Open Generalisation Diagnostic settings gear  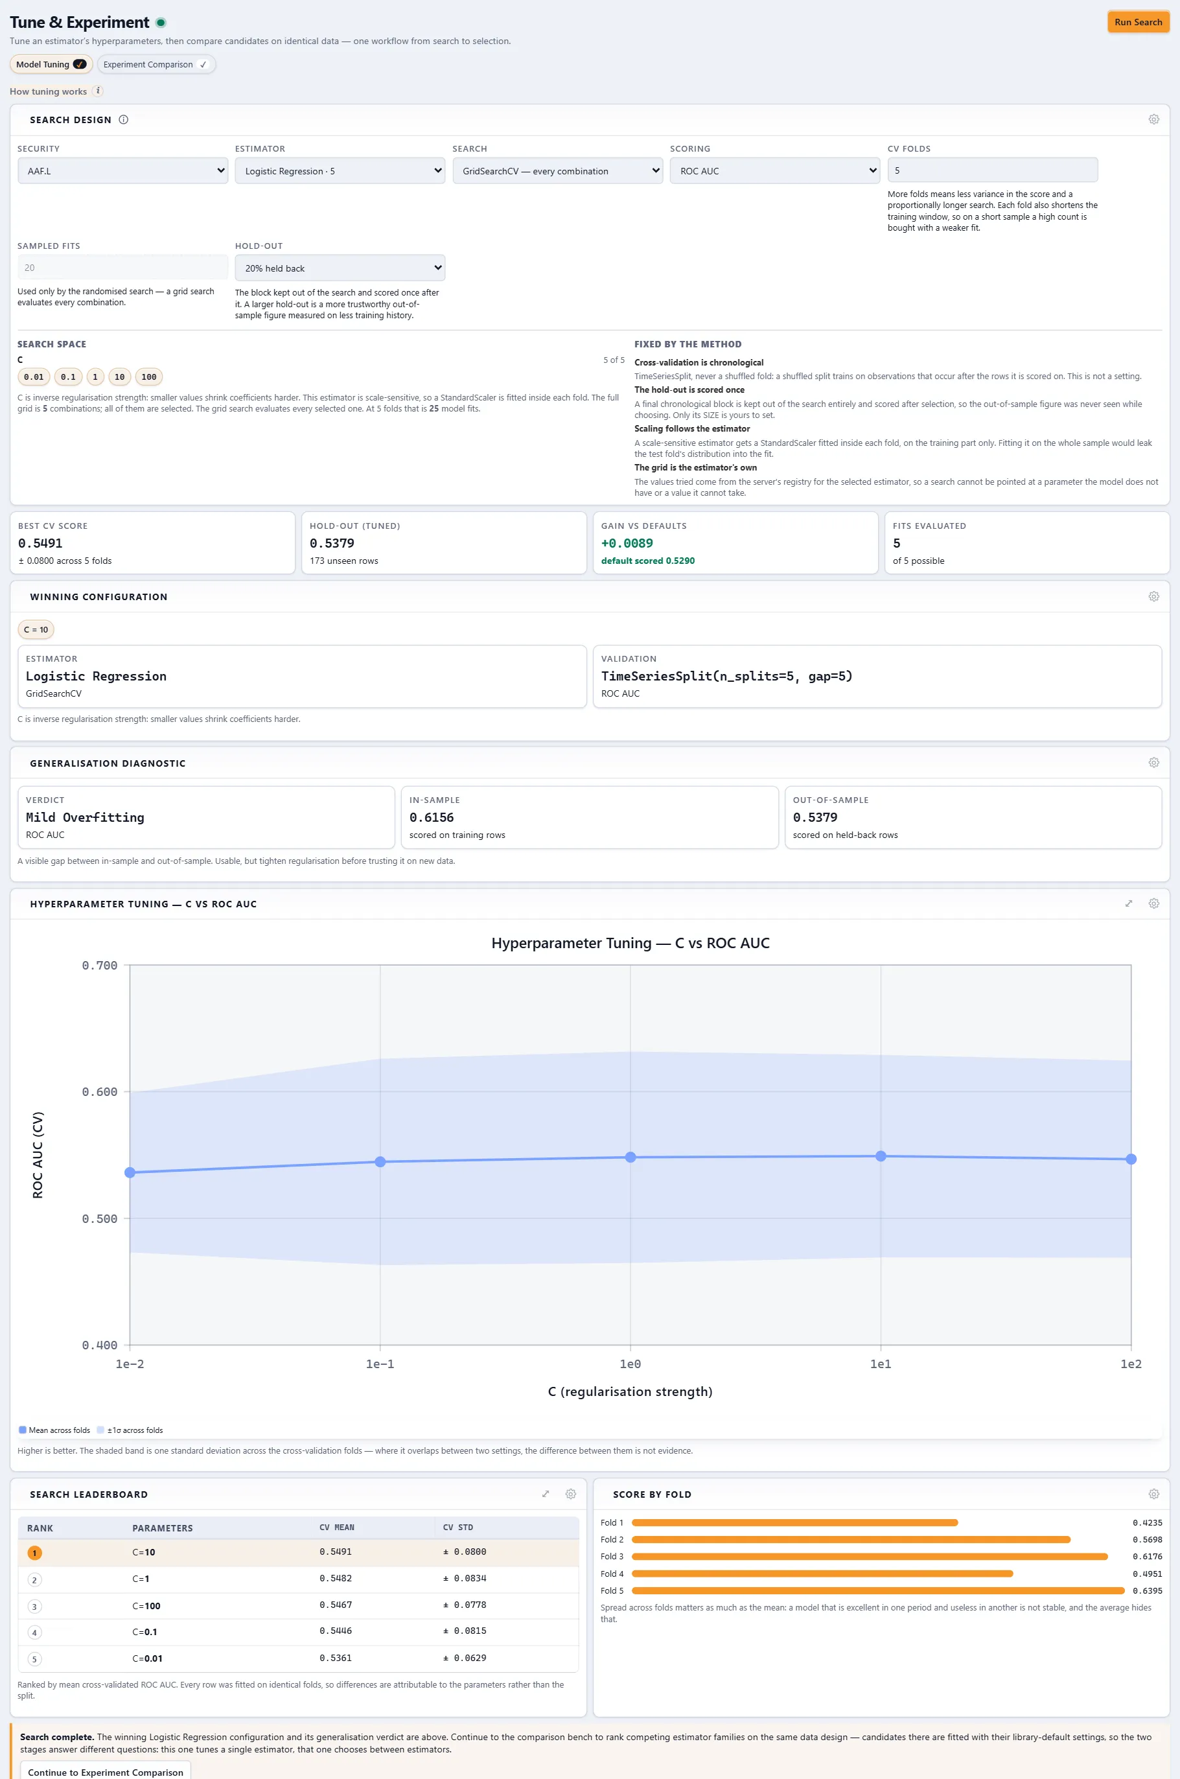coord(1153,763)
